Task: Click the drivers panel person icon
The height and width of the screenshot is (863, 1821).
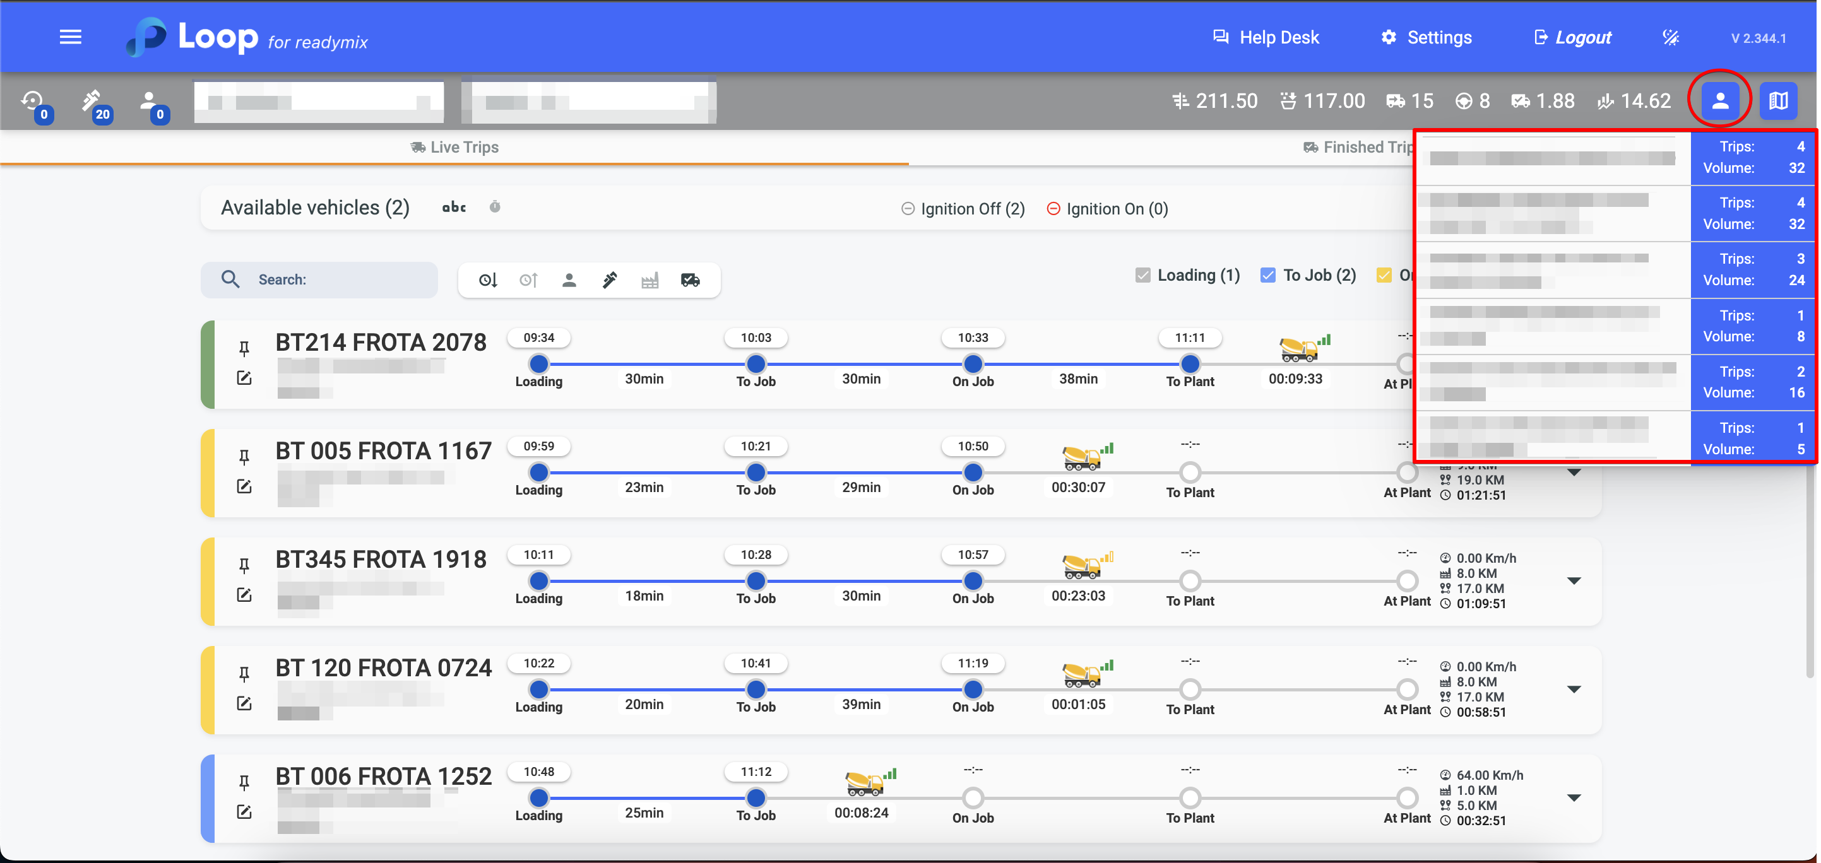Action: [x=1719, y=100]
